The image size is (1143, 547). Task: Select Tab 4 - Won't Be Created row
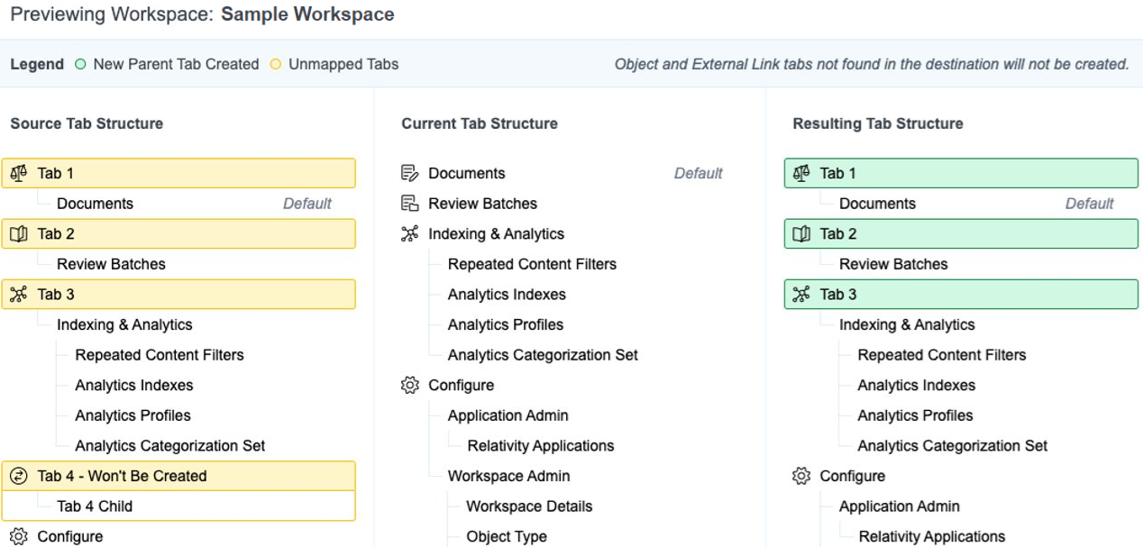(178, 476)
